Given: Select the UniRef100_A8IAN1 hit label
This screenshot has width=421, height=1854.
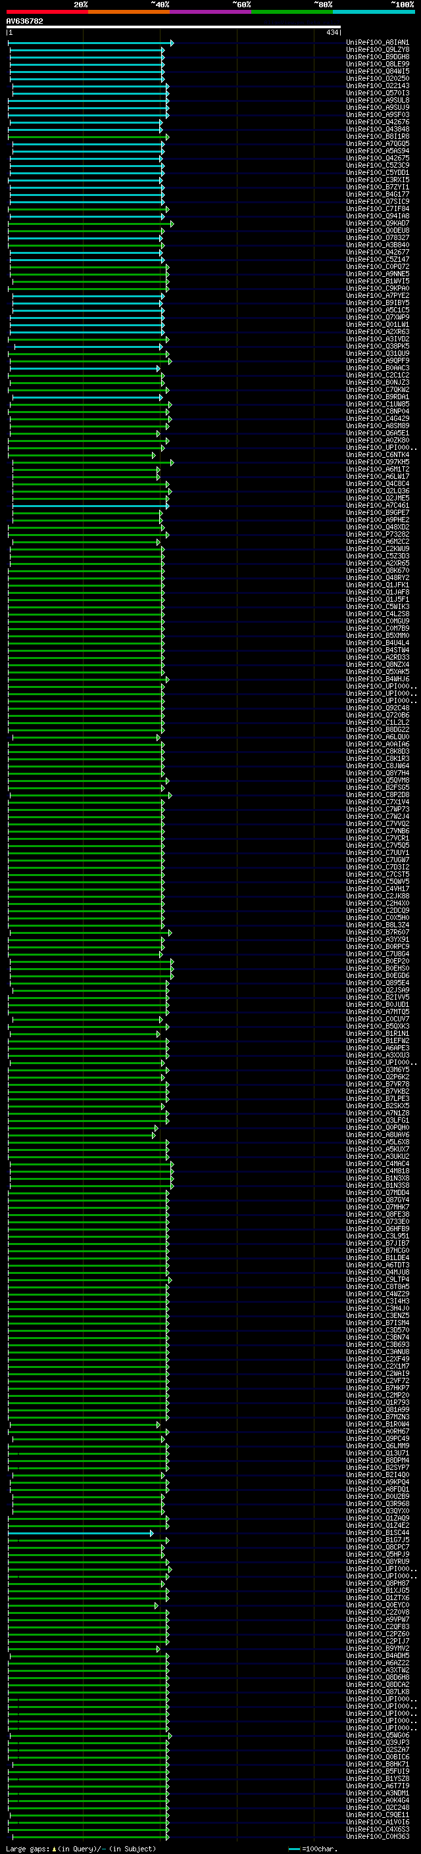Looking at the screenshot, I should 377,43.
